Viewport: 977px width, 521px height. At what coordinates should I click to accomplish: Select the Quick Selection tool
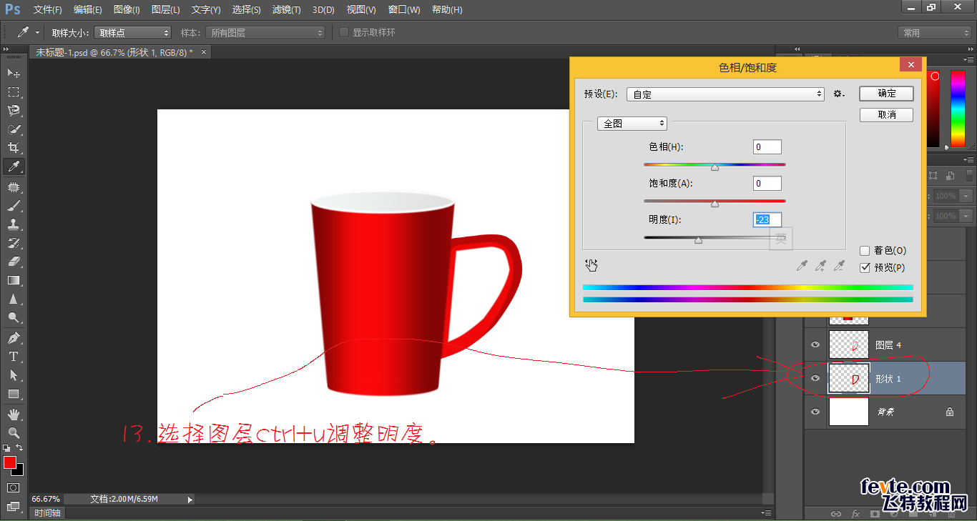coord(14,129)
